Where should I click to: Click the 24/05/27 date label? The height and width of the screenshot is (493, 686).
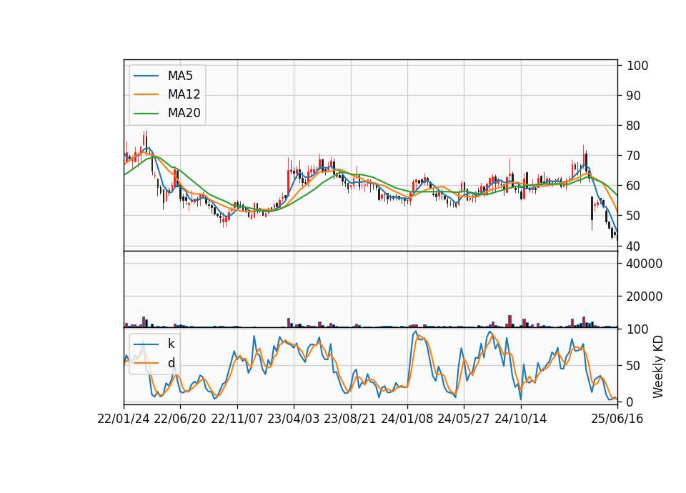[463, 419]
